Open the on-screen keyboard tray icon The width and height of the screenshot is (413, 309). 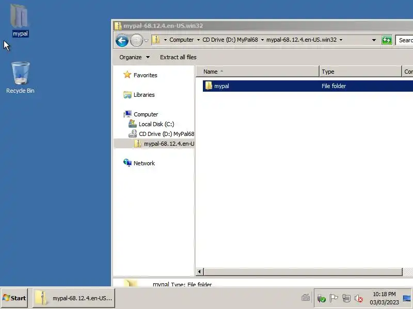click(306, 298)
